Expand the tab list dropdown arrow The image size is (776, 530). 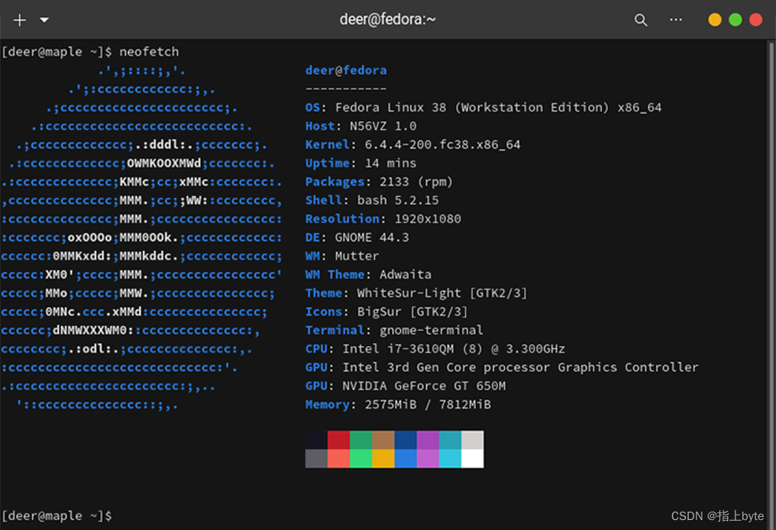44,20
